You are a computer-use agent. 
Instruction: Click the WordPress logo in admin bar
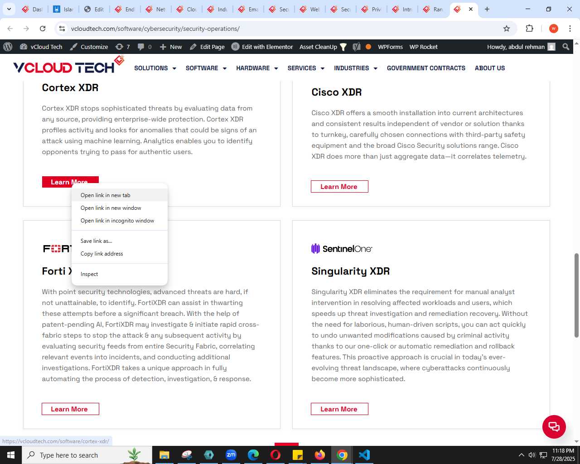[x=8, y=47]
